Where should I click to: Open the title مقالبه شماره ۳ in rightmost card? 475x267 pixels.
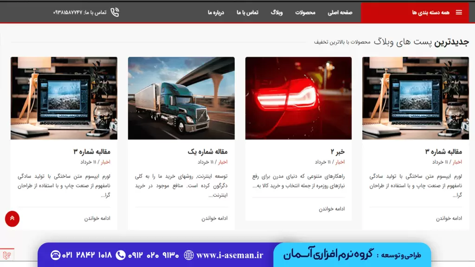tap(443, 152)
